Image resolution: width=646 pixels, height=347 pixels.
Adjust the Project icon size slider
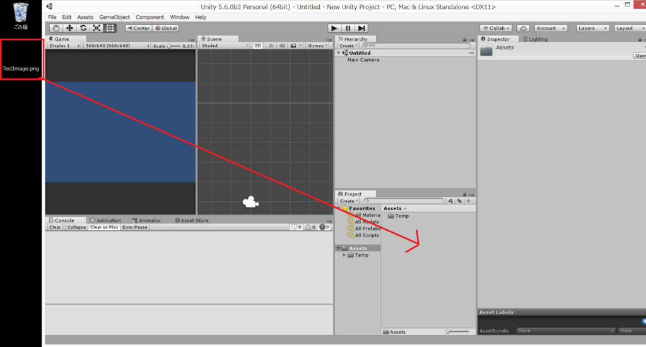458,332
